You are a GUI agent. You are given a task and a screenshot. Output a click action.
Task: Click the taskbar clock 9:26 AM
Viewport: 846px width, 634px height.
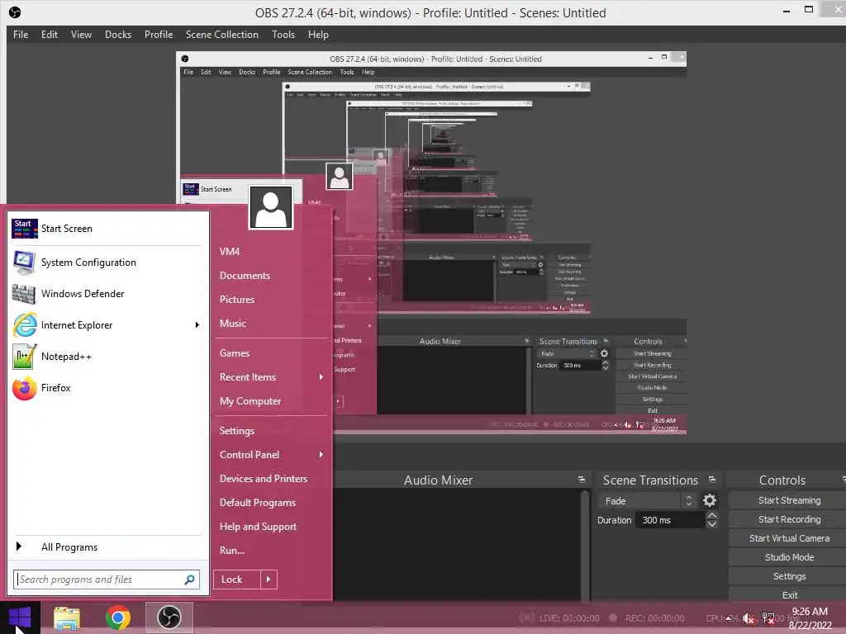click(x=810, y=612)
